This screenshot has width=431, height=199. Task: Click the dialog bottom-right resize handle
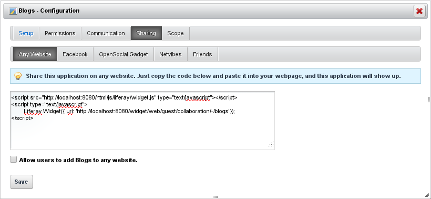(427, 195)
